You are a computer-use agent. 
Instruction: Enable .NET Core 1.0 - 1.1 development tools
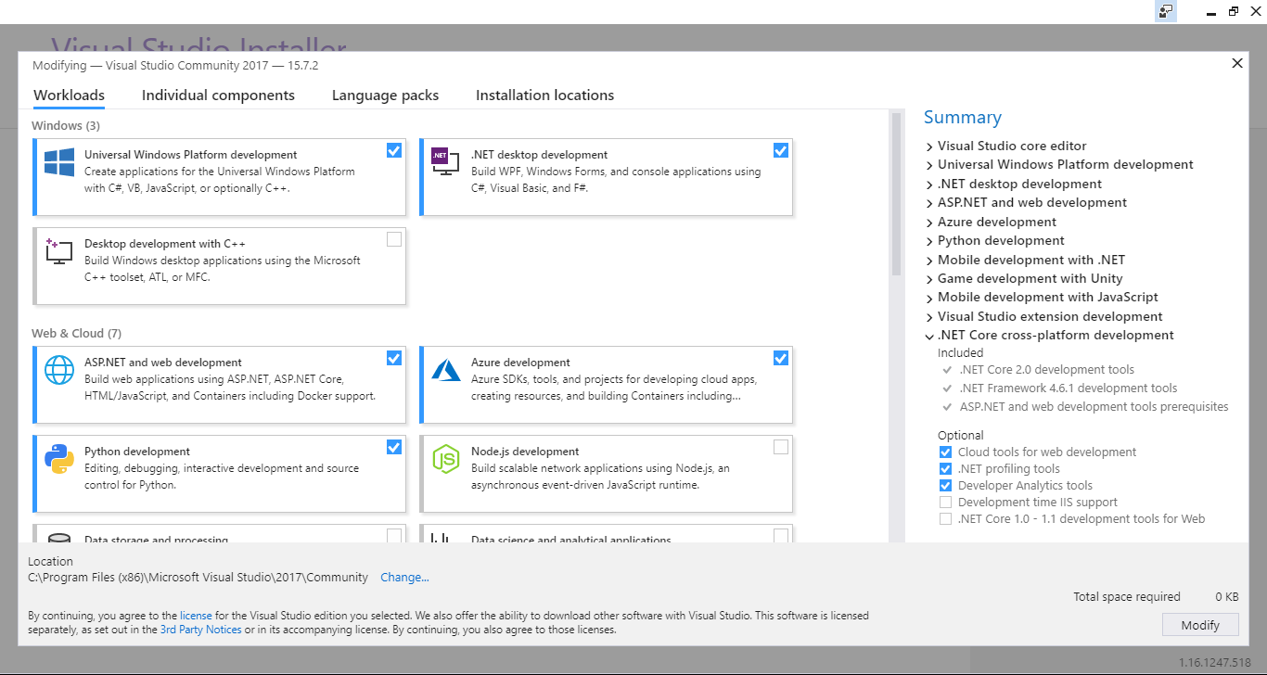[x=945, y=519]
